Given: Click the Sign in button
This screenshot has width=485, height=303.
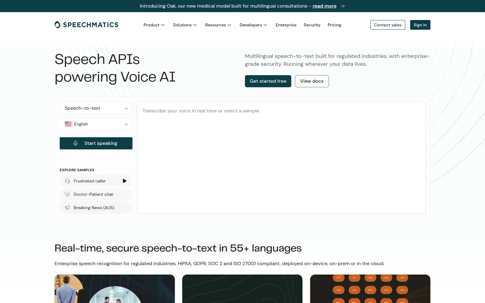Looking at the screenshot, I should [420, 25].
